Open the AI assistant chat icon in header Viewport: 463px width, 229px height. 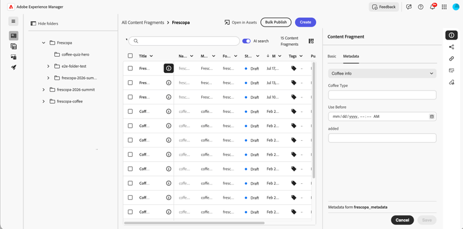(x=409, y=7)
